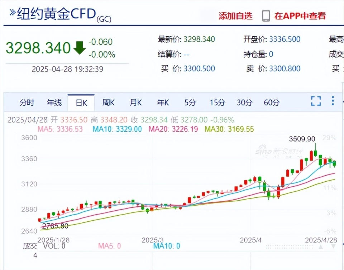This screenshot has height=270, width=344.
Task: Click the large price 3298.340
Action: [38, 48]
